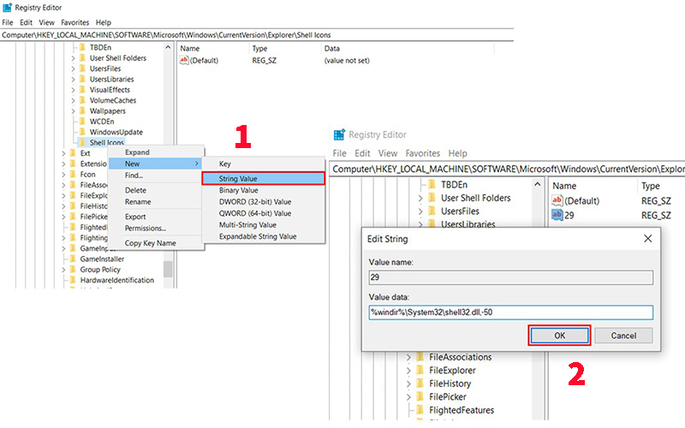Click (Default) value icon in left window
Image resolution: width=685 pixels, height=428 pixels.
184,60
